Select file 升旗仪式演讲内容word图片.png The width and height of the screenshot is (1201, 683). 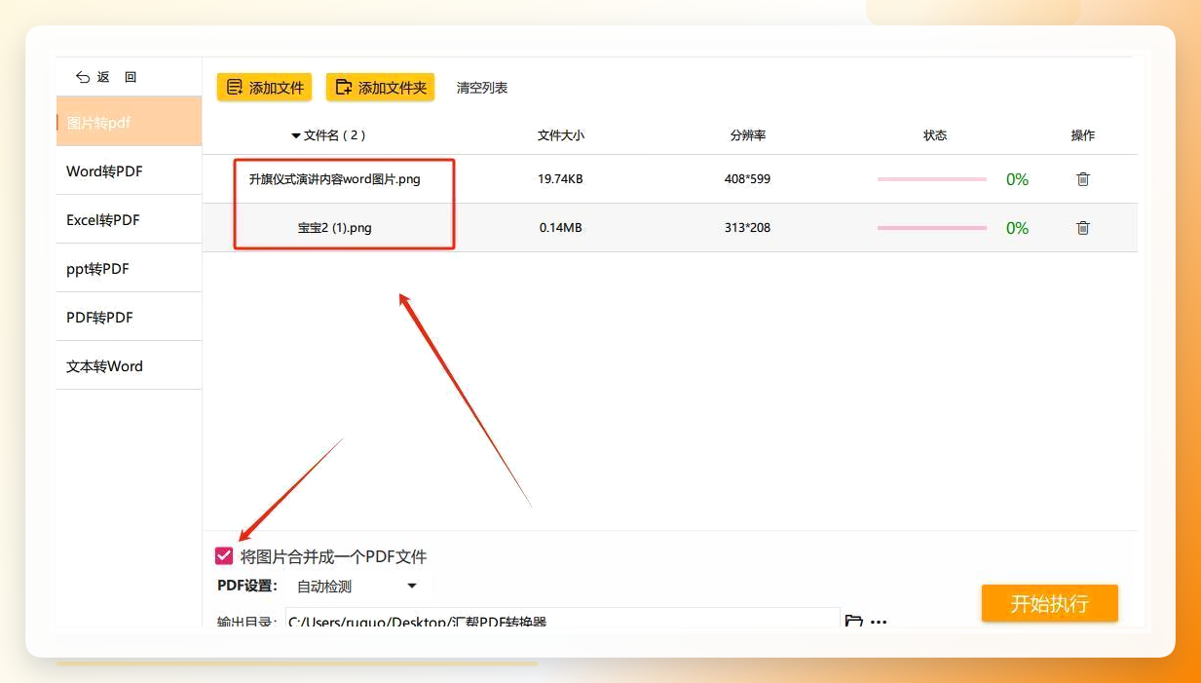pos(335,179)
